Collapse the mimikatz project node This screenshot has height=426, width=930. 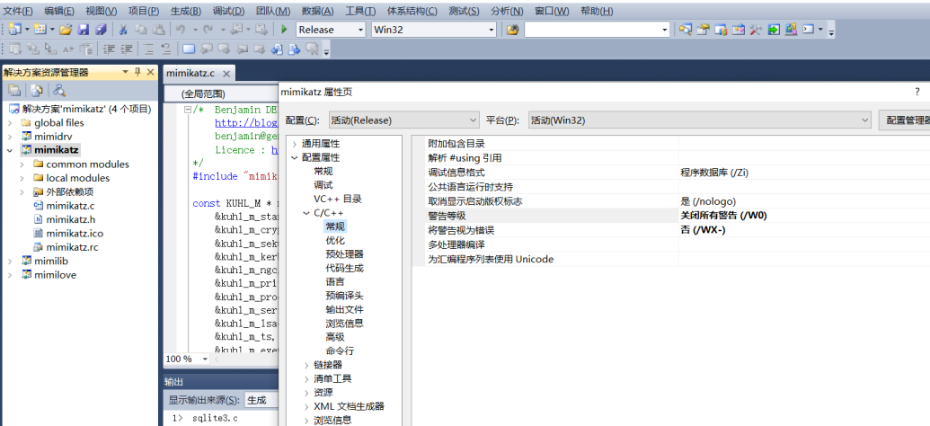point(10,150)
